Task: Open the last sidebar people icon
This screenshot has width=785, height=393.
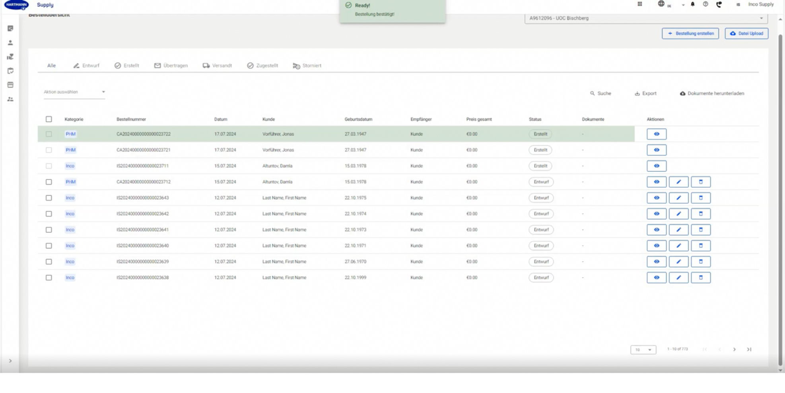Action: tap(10, 99)
